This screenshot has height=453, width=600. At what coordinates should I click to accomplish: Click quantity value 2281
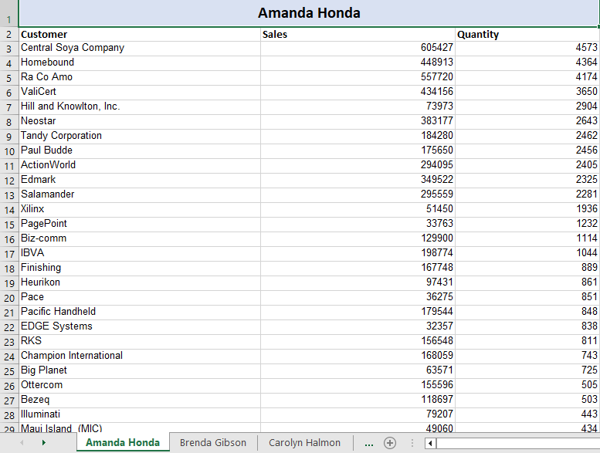point(527,195)
